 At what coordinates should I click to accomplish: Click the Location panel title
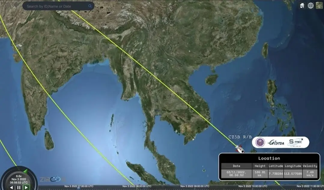269,158
